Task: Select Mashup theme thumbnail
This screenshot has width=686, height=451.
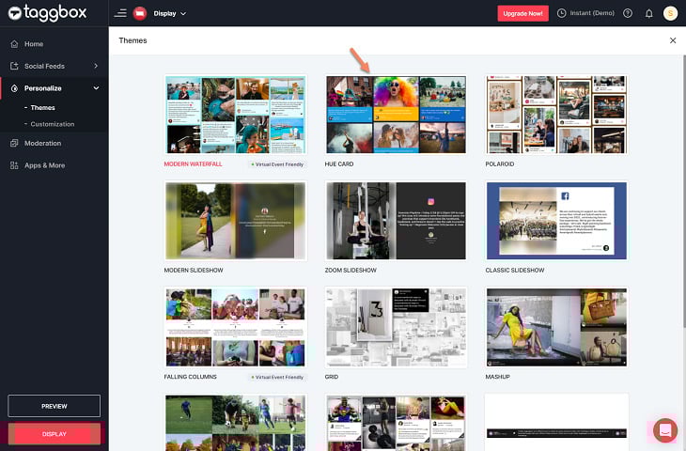Action: [x=556, y=327]
